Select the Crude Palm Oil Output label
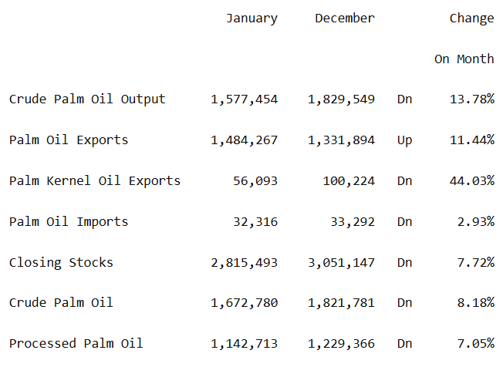This screenshot has width=503, height=367. [87, 99]
